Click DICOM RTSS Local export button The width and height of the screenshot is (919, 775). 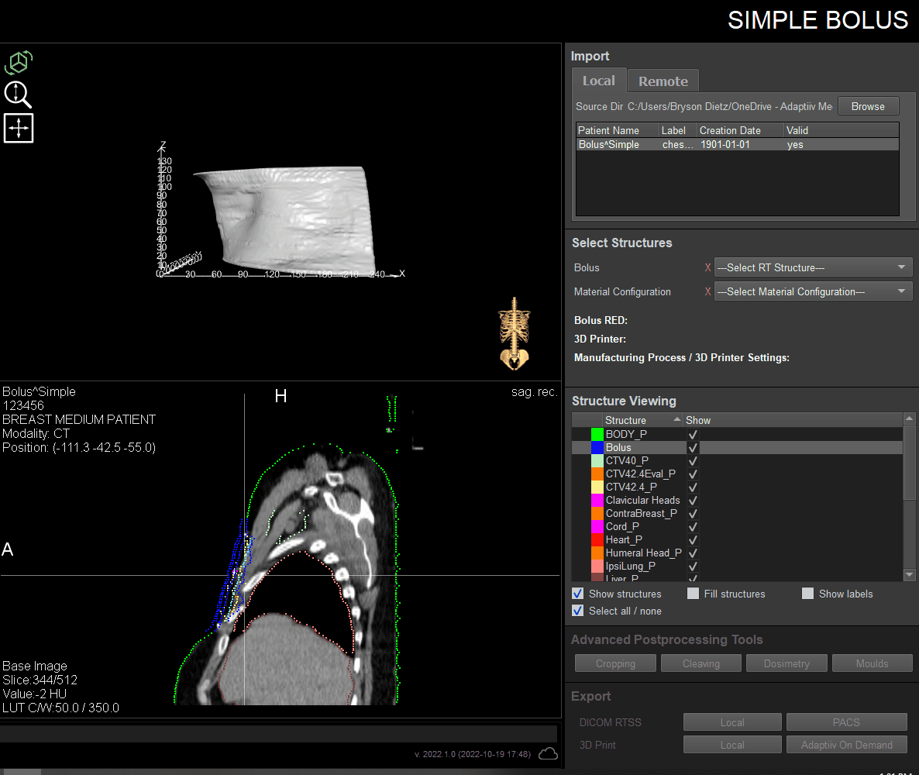pyautogui.click(x=732, y=722)
